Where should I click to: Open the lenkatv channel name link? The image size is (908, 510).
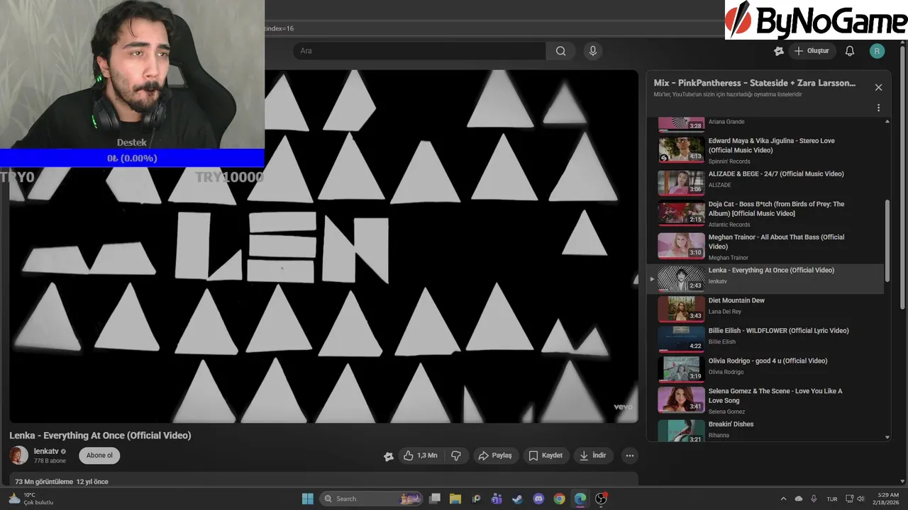[x=46, y=451]
